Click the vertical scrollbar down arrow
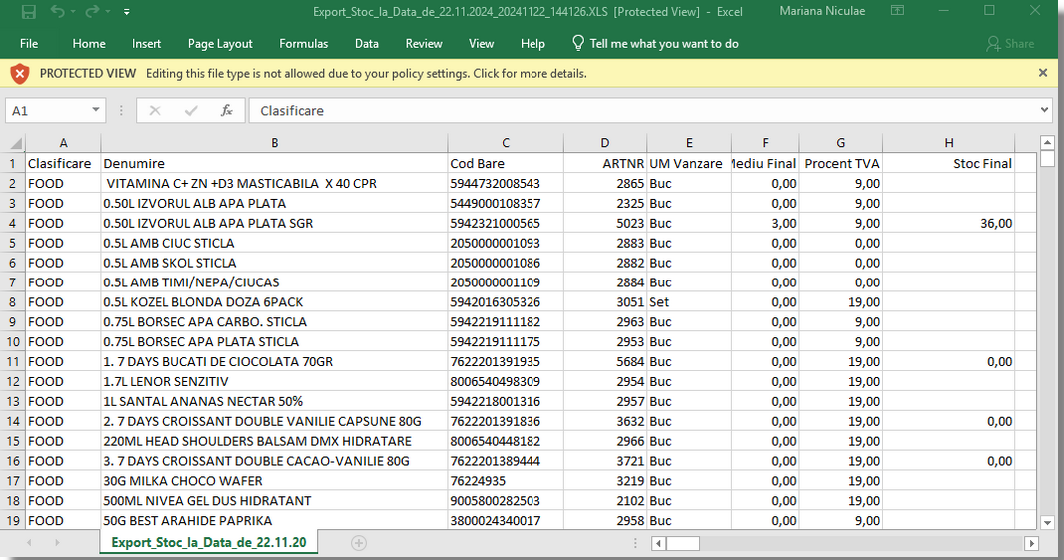This screenshot has width=1064, height=560. (x=1047, y=523)
